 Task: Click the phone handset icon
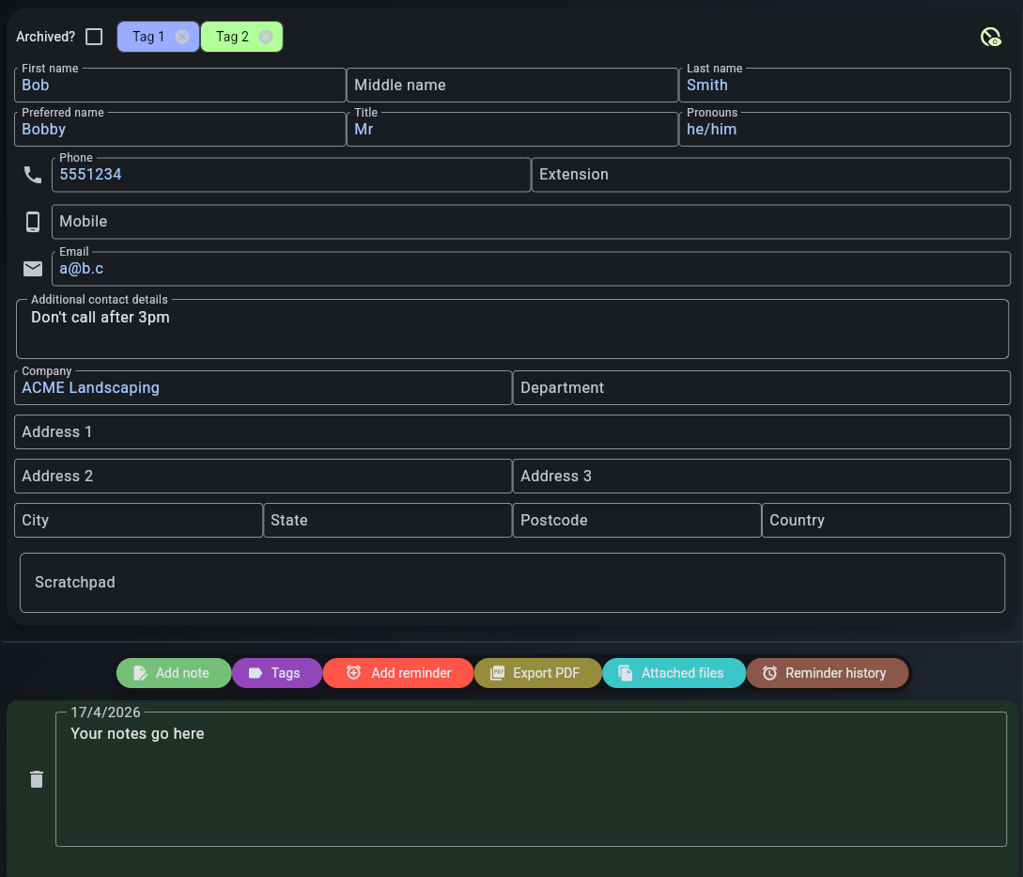[33, 174]
